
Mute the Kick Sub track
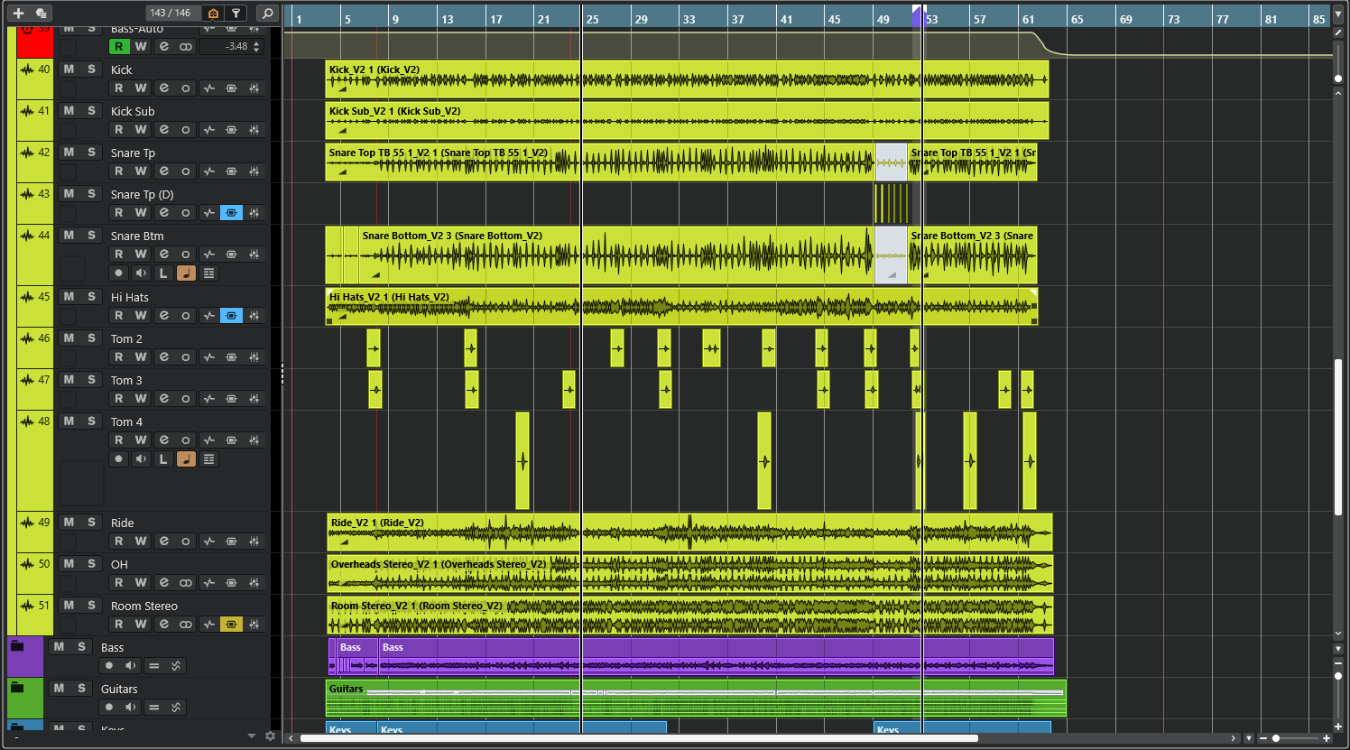pyautogui.click(x=69, y=111)
